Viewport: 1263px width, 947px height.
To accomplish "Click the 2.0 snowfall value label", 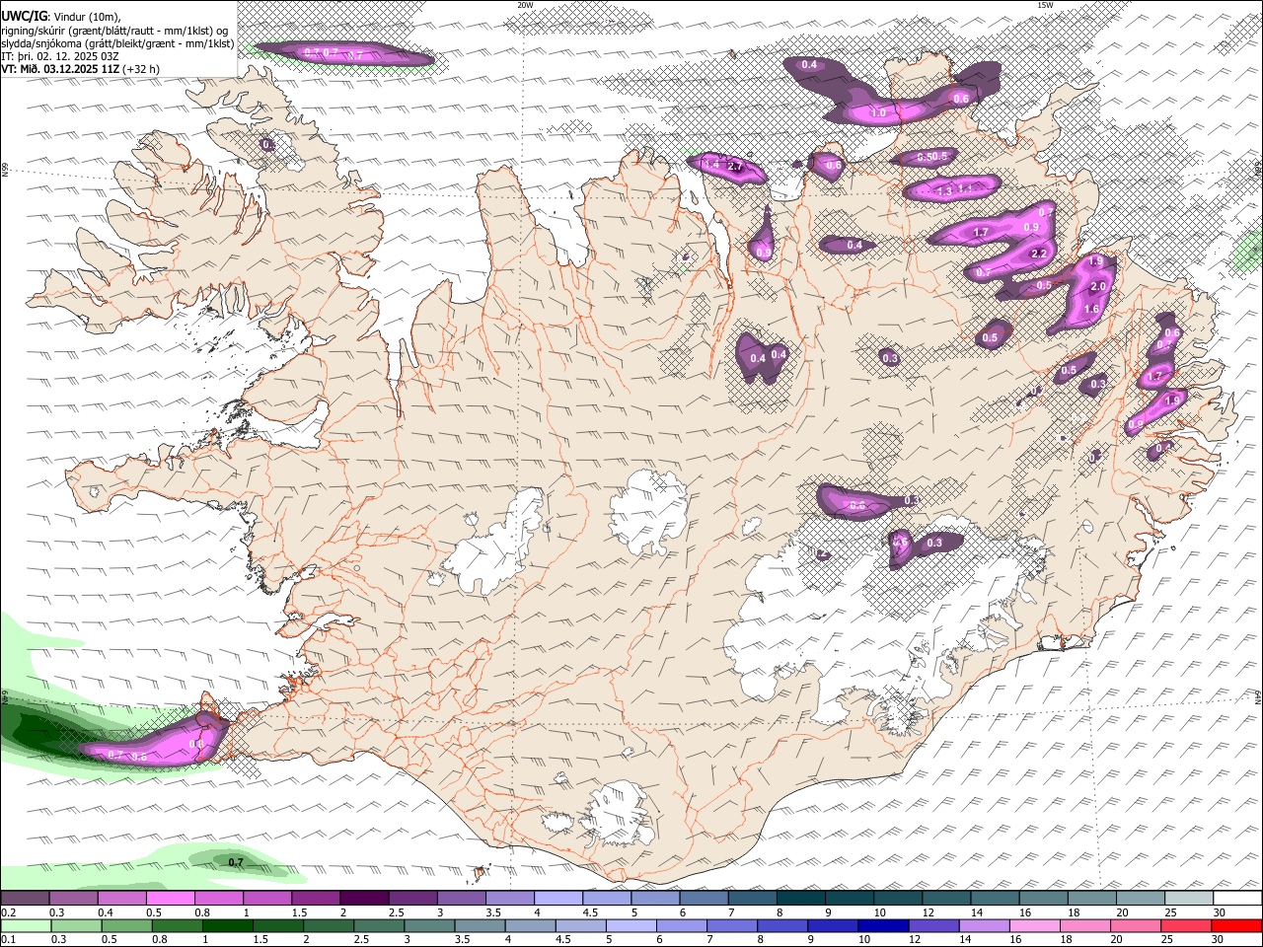I will pos(1099,286).
